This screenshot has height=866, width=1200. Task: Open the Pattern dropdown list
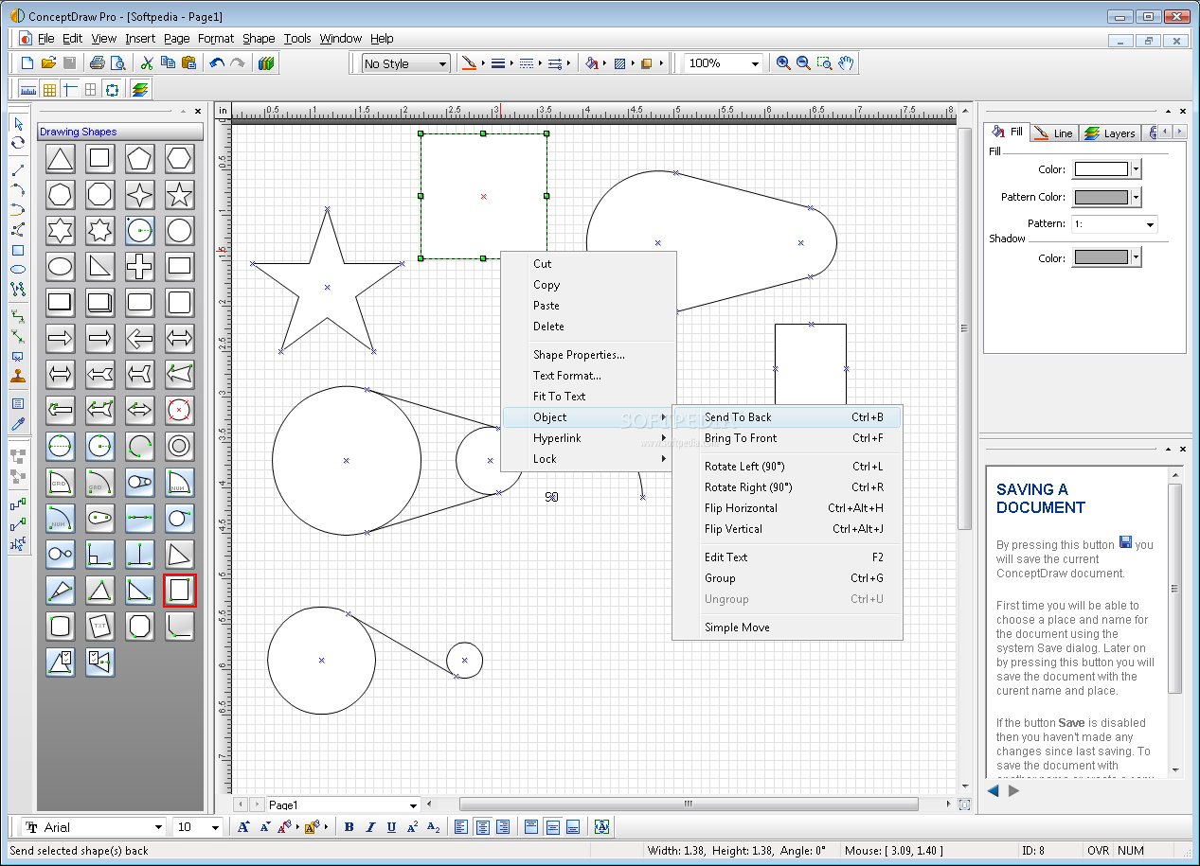pos(1114,224)
